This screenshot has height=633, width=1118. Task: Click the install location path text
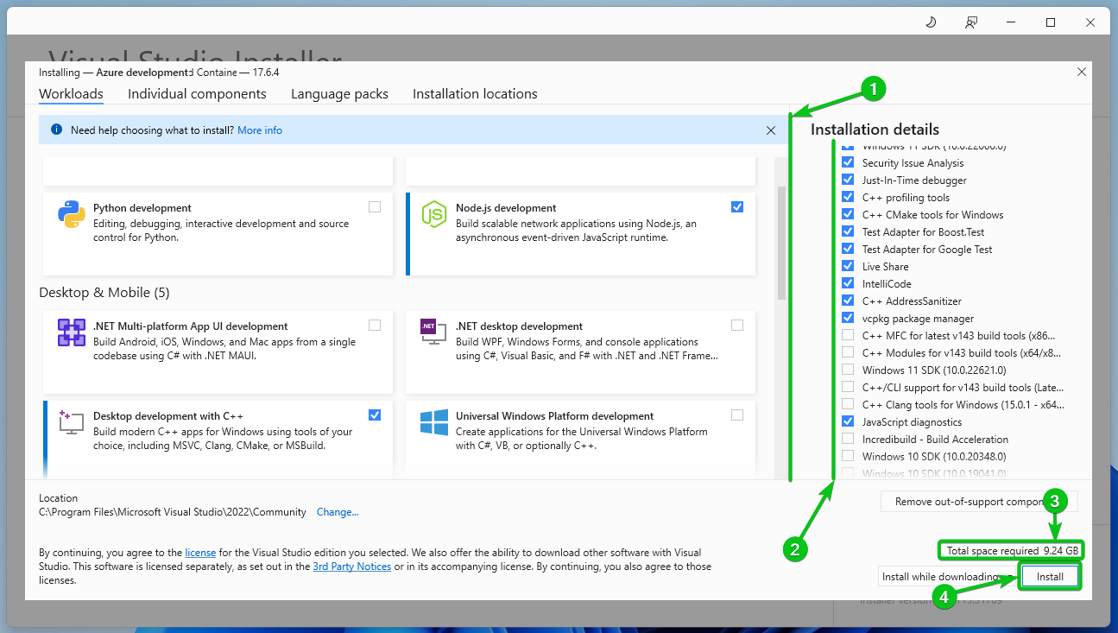pyautogui.click(x=173, y=512)
